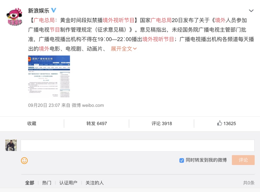Switch to the 热门 comments tab

[x=46, y=183]
